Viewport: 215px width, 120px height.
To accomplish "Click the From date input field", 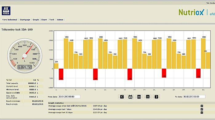I will pos(70,97).
